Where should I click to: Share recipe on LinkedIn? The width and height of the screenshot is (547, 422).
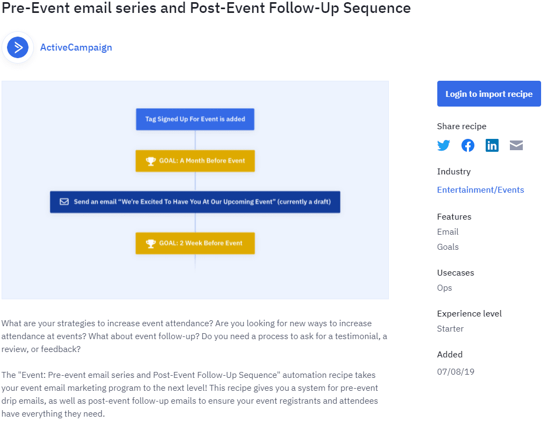click(492, 145)
